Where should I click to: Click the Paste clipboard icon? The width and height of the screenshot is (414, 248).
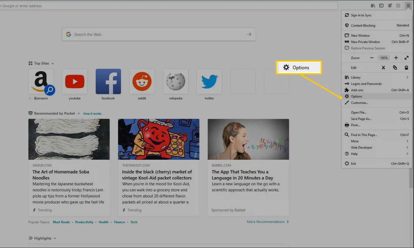click(x=406, y=68)
